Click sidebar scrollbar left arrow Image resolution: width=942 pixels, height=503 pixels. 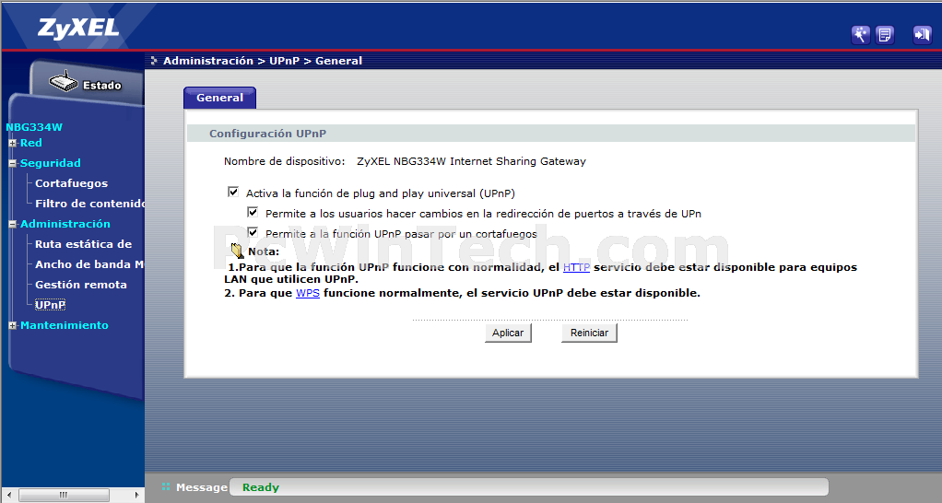click(x=8, y=495)
